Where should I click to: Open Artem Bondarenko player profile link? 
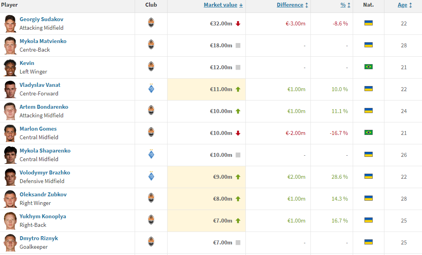pyautogui.click(x=44, y=107)
